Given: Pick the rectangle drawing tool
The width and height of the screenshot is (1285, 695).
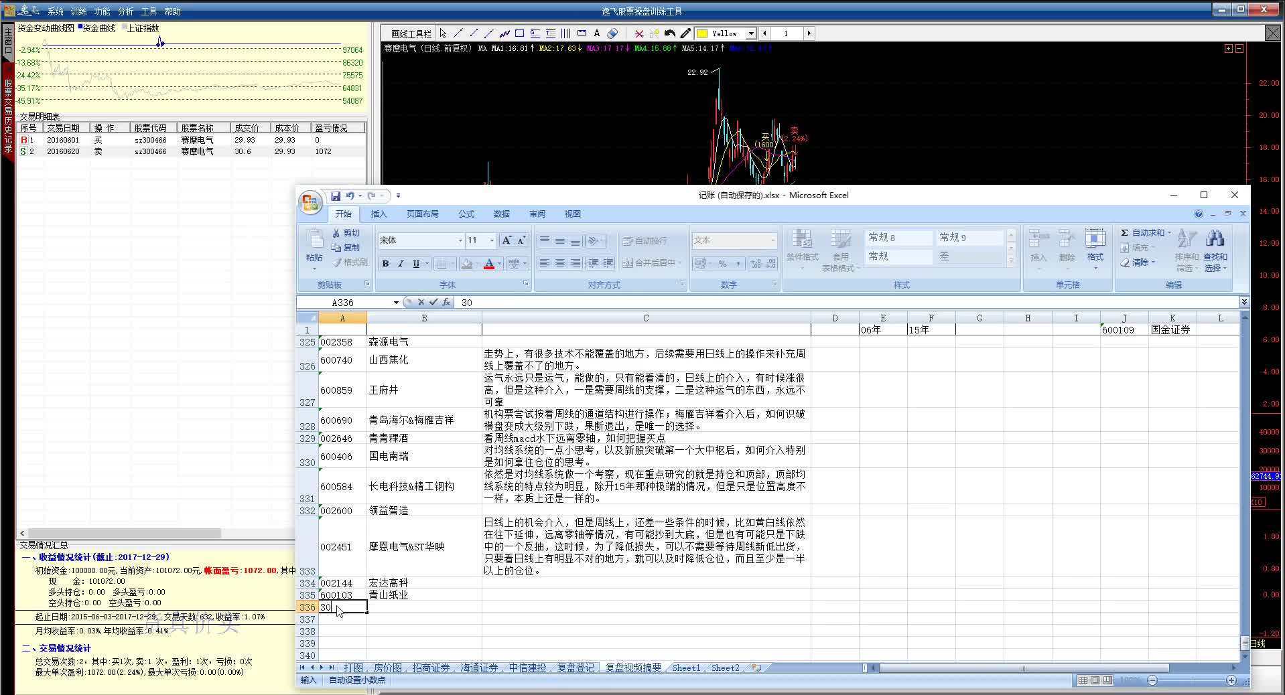Looking at the screenshot, I should [519, 33].
